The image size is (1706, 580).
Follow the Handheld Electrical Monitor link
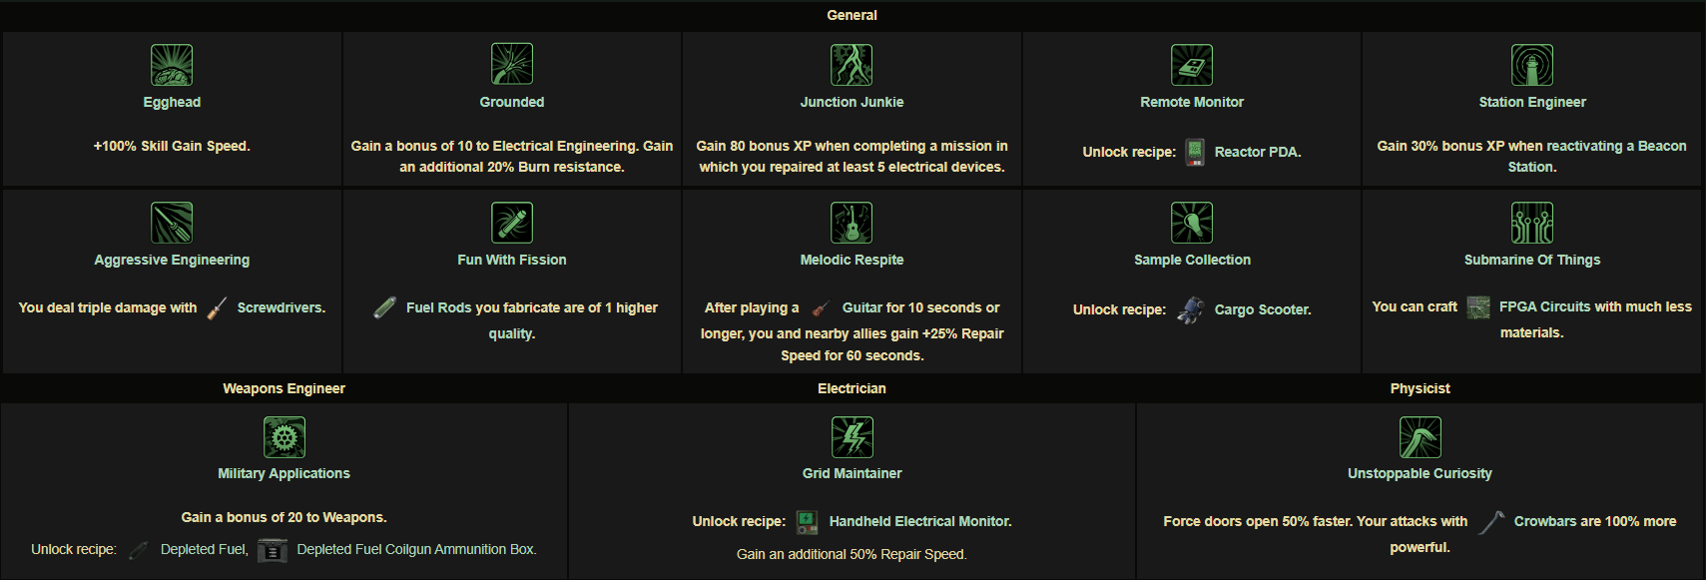pyautogui.click(x=918, y=521)
